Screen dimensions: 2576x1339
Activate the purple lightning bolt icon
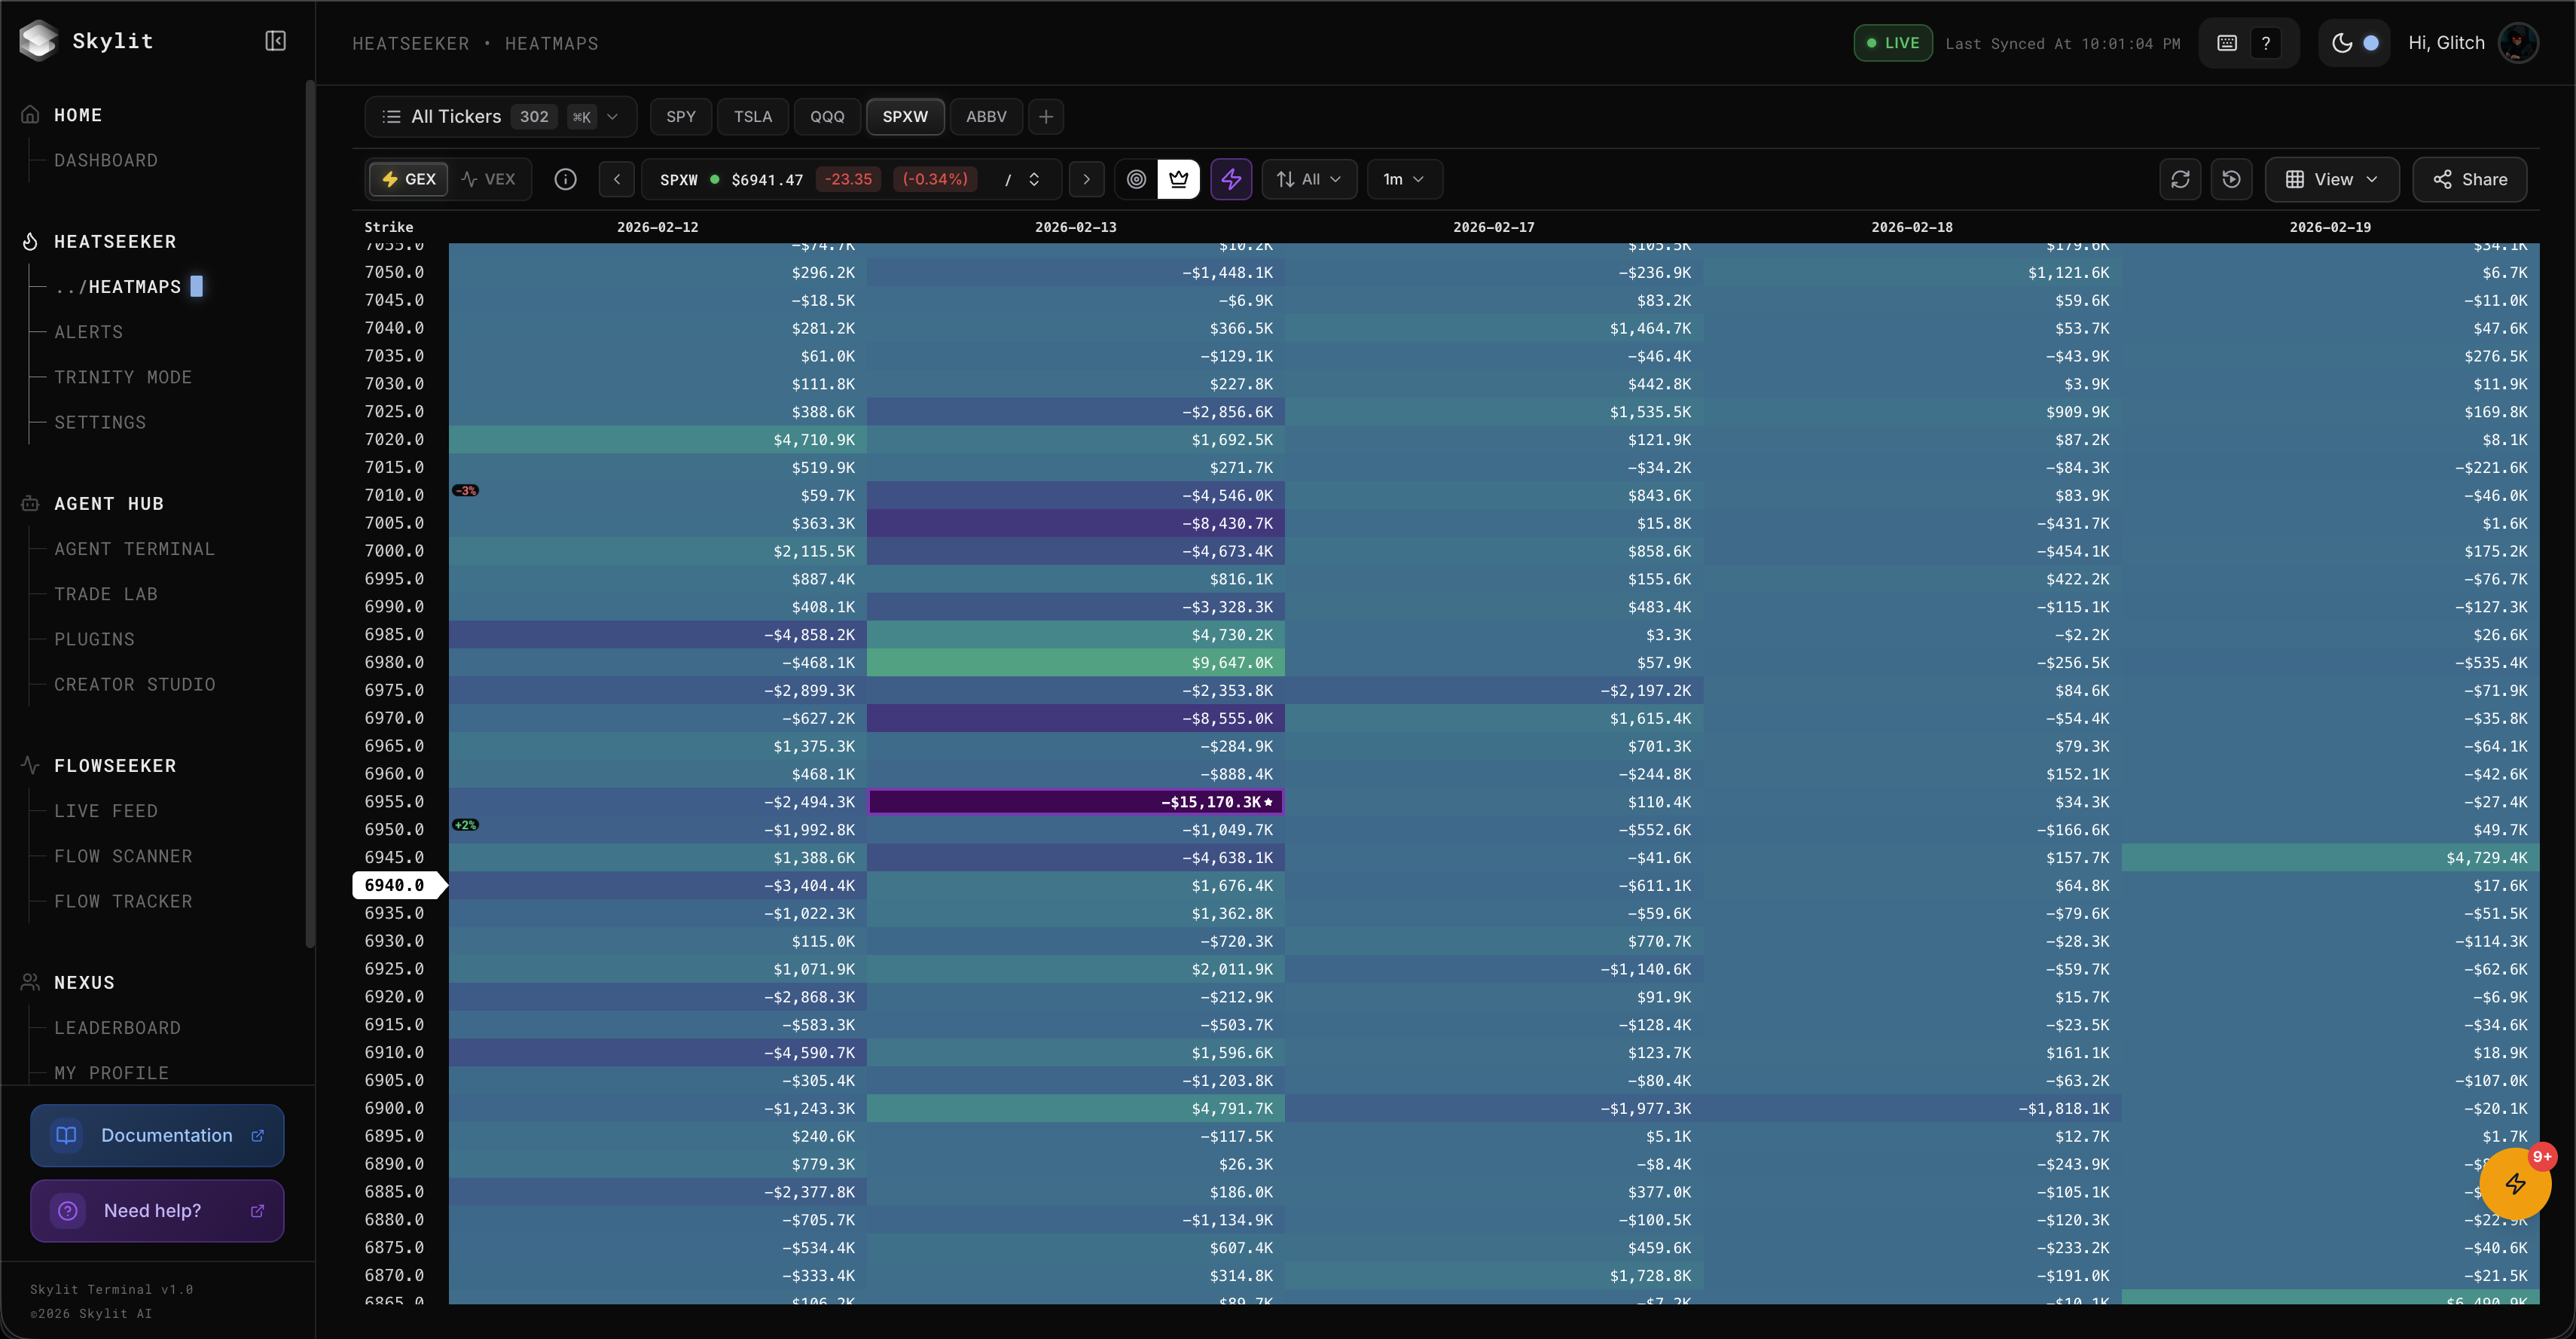(x=1230, y=179)
